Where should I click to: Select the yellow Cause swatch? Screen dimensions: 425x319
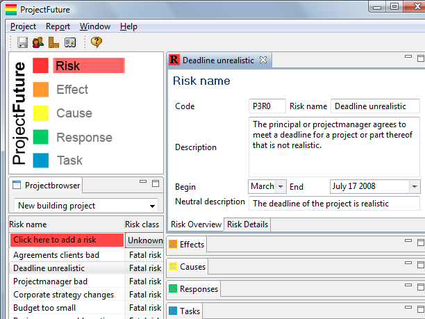pyautogui.click(x=41, y=113)
